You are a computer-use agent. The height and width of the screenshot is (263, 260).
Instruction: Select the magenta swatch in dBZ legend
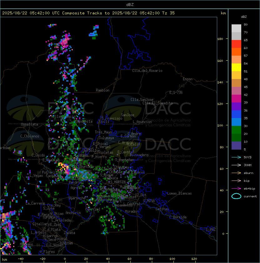pos(236,99)
